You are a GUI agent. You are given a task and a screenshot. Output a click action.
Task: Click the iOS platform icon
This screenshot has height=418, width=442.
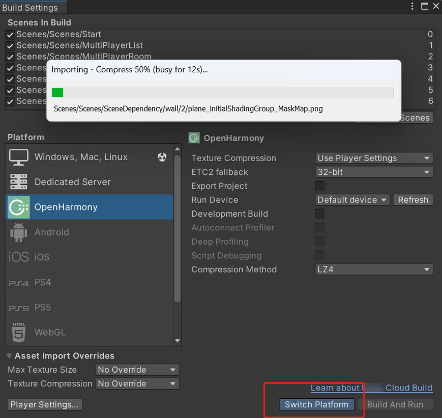[19, 257]
